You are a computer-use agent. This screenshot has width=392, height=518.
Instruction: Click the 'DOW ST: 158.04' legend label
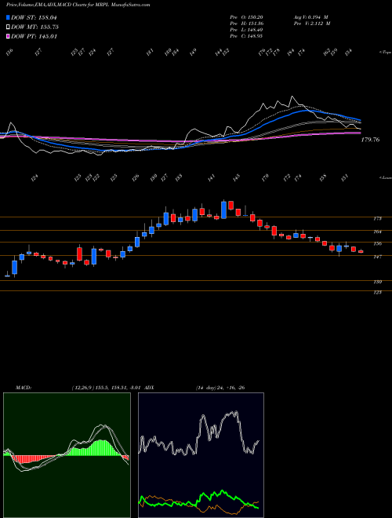[34, 17]
